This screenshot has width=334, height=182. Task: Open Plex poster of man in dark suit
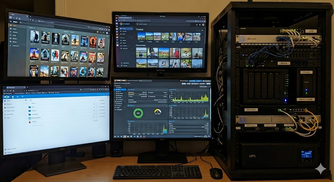click(35, 36)
